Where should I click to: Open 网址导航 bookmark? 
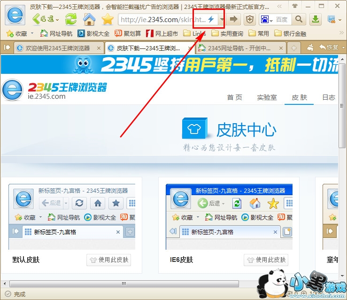56,33
